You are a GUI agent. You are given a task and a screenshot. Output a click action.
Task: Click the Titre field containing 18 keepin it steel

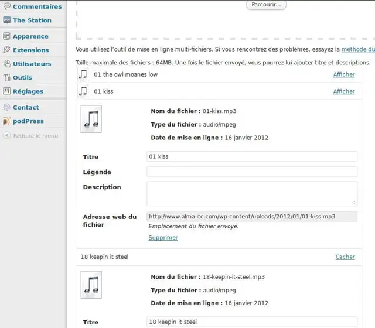pos(252,322)
